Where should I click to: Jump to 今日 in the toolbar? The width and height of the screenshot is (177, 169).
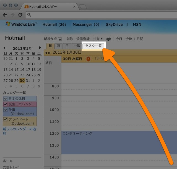click(119, 39)
